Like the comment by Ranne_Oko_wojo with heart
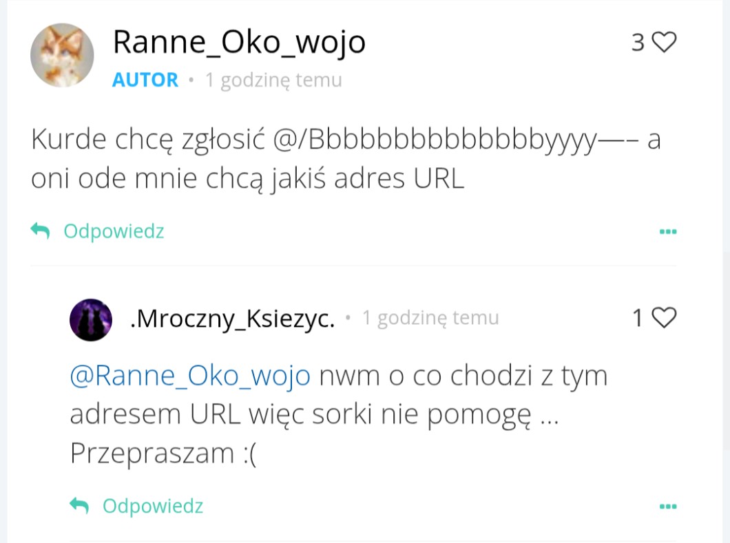Image resolution: width=730 pixels, height=543 pixels. (665, 43)
